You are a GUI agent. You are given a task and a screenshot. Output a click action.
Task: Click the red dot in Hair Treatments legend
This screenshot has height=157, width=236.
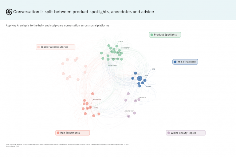coord(58,133)
